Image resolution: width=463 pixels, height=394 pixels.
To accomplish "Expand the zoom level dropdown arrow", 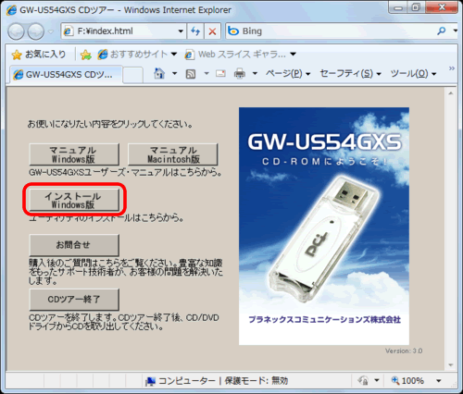I will [x=438, y=381].
